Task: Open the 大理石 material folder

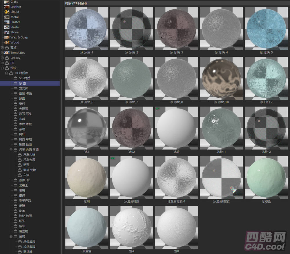Action: [23, 109]
